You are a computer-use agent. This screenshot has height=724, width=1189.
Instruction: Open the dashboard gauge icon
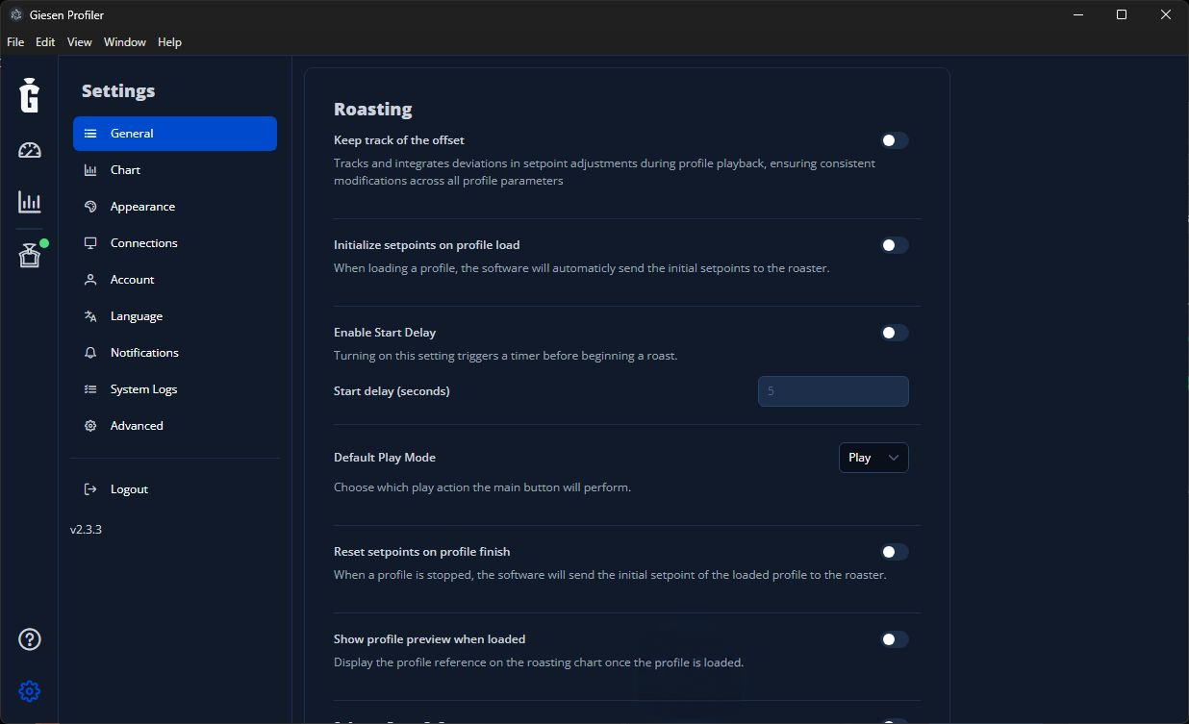pos(30,150)
